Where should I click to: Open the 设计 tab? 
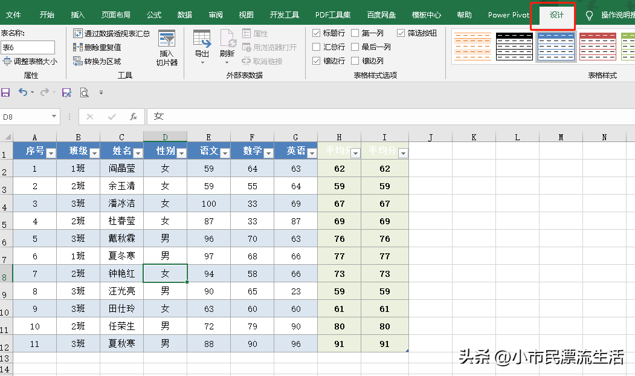[556, 15]
